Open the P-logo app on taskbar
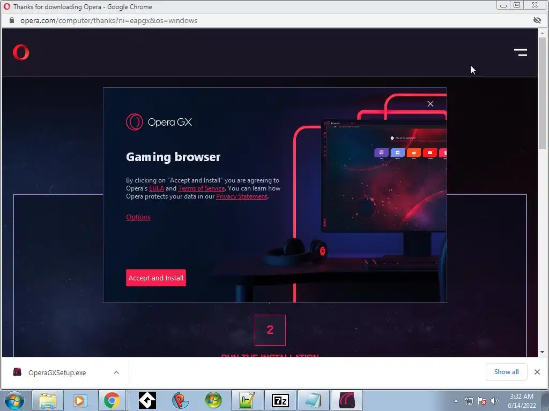The image size is (549, 411). click(181, 400)
